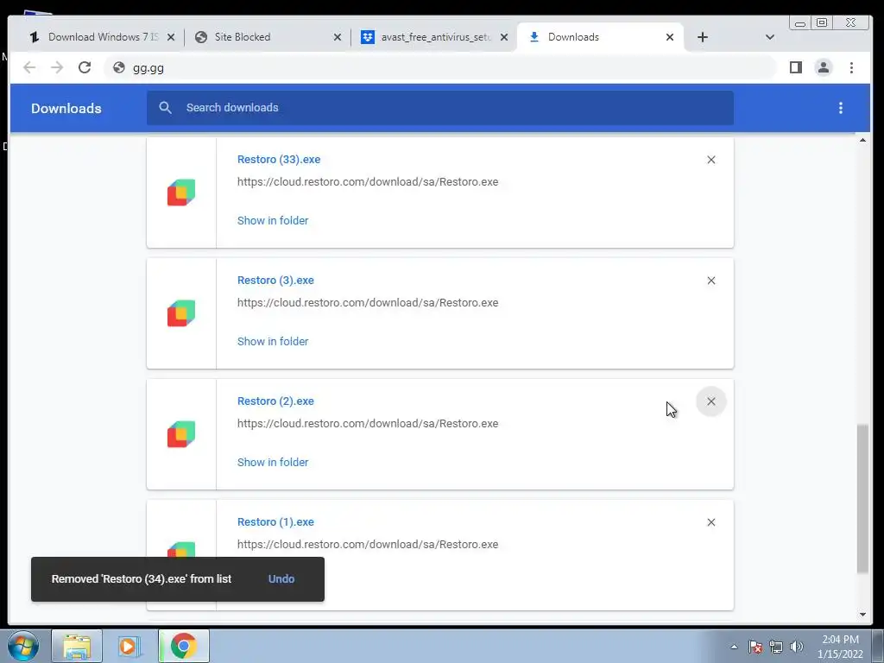Show Restoro (33).exe in folder

(273, 220)
